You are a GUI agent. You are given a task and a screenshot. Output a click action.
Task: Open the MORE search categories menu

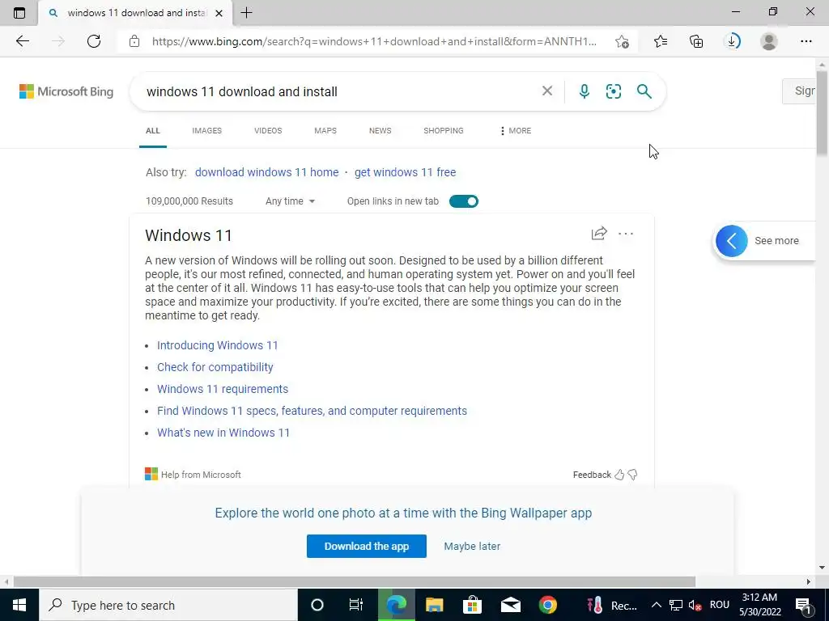(516, 131)
